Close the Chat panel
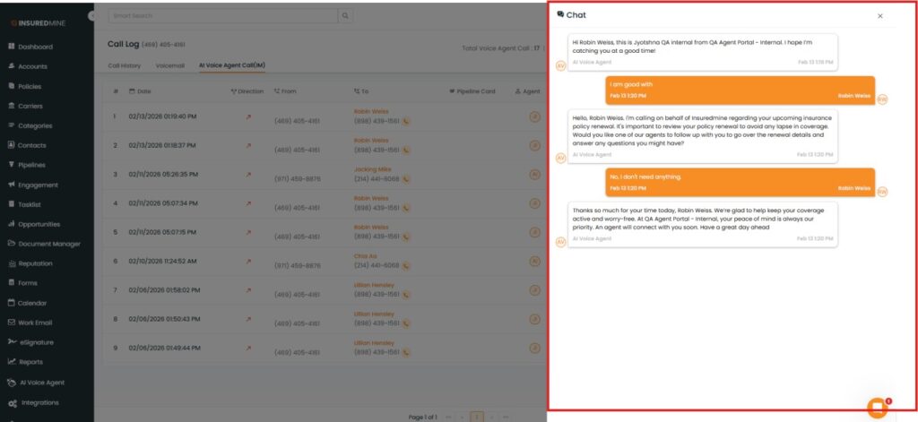The width and height of the screenshot is (918, 422). coord(879,16)
